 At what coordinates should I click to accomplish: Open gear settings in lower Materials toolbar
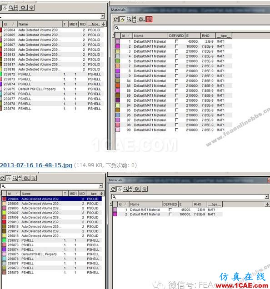tap(137, 189)
